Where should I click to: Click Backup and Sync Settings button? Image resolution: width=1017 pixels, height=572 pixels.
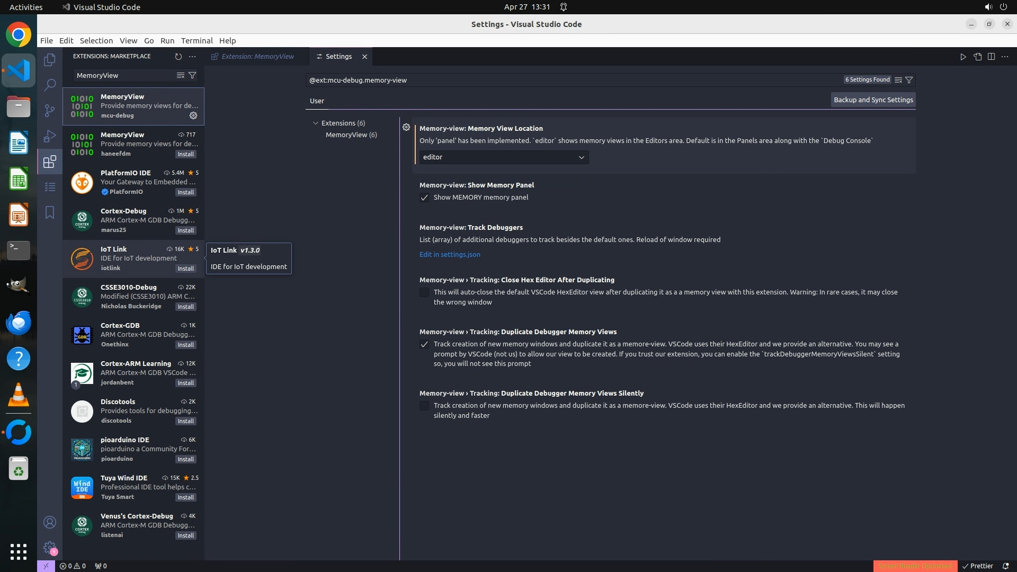(x=873, y=100)
